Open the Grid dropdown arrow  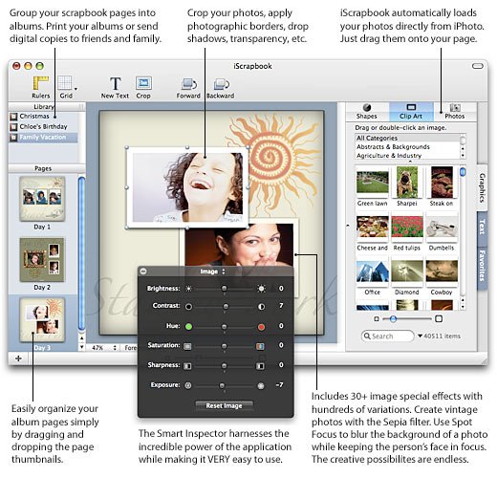tap(76, 89)
